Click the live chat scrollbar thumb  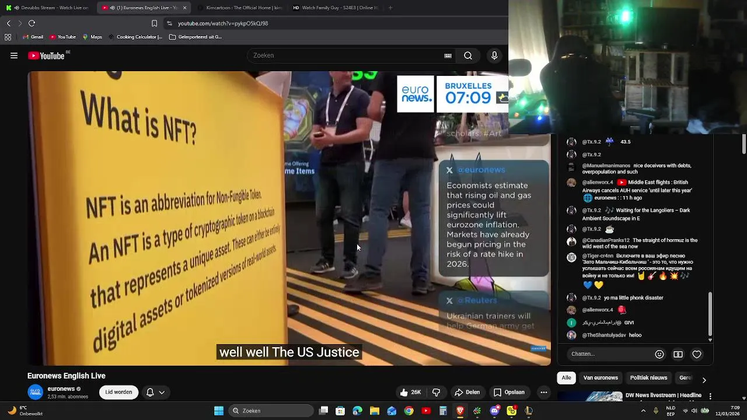pyautogui.click(x=710, y=313)
